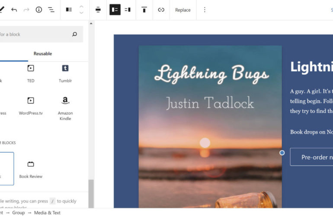This screenshot has width=333, height=216.
Task: Insert the Amazon Kindle embed block
Action: coord(65,108)
